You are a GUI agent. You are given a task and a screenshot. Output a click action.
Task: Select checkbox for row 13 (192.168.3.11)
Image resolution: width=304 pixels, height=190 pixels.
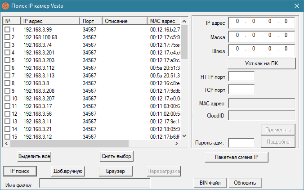pos(7,122)
